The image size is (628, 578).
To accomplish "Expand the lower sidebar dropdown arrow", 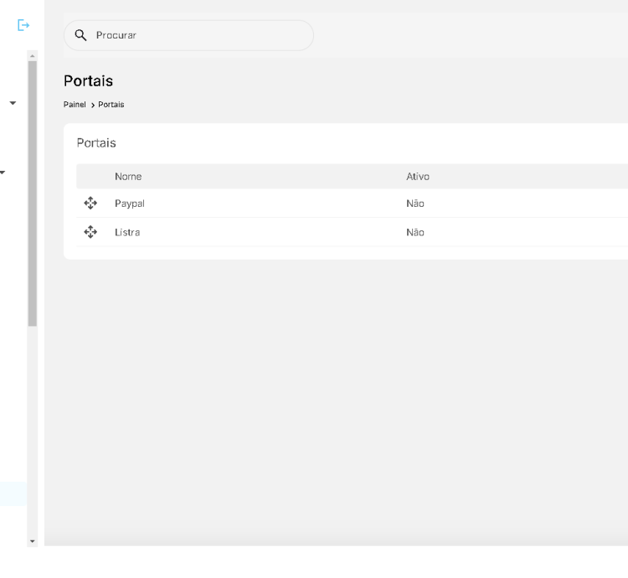I will (x=3, y=173).
